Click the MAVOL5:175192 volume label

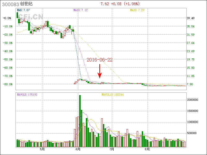click(27, 95)
